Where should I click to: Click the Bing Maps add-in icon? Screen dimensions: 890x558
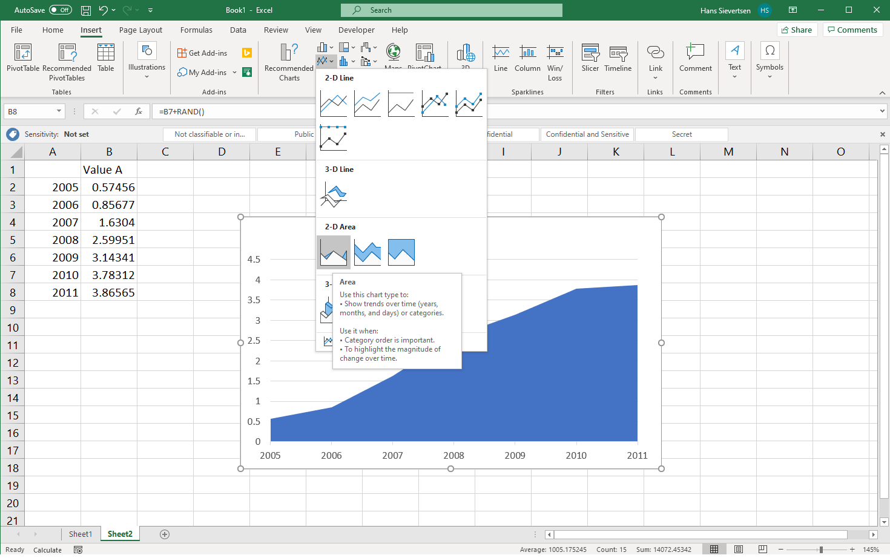pyautogui.click(x=247, y=53)
